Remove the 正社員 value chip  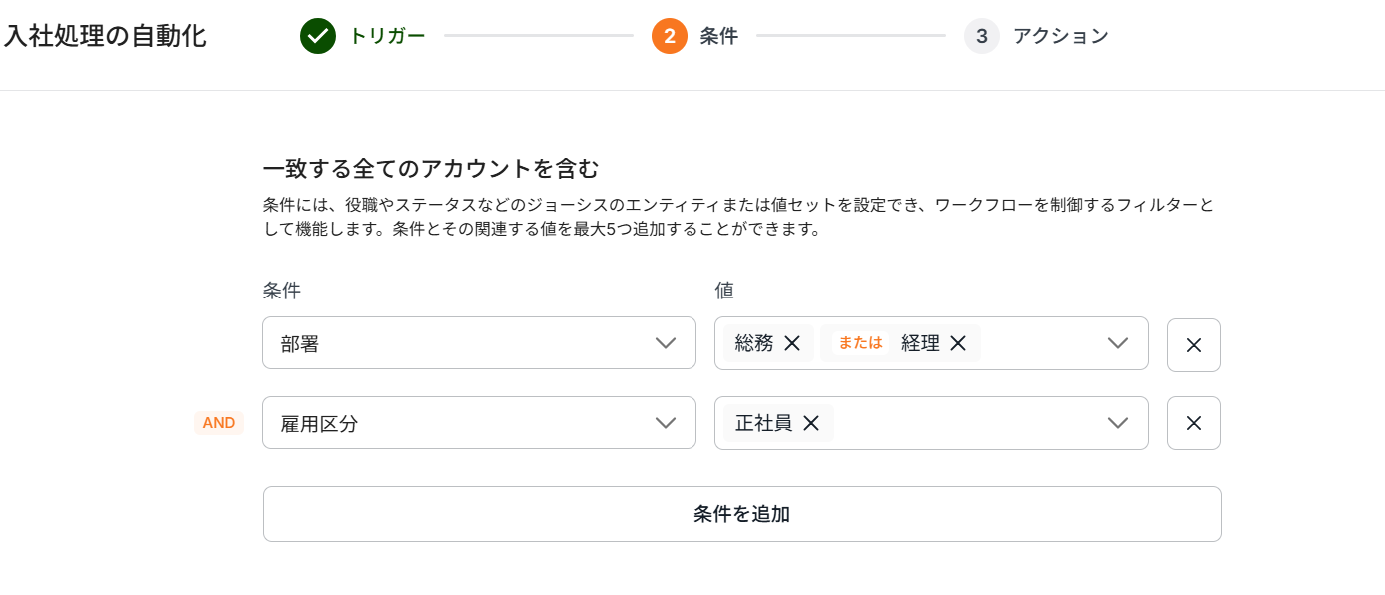(x=811, y=423)
